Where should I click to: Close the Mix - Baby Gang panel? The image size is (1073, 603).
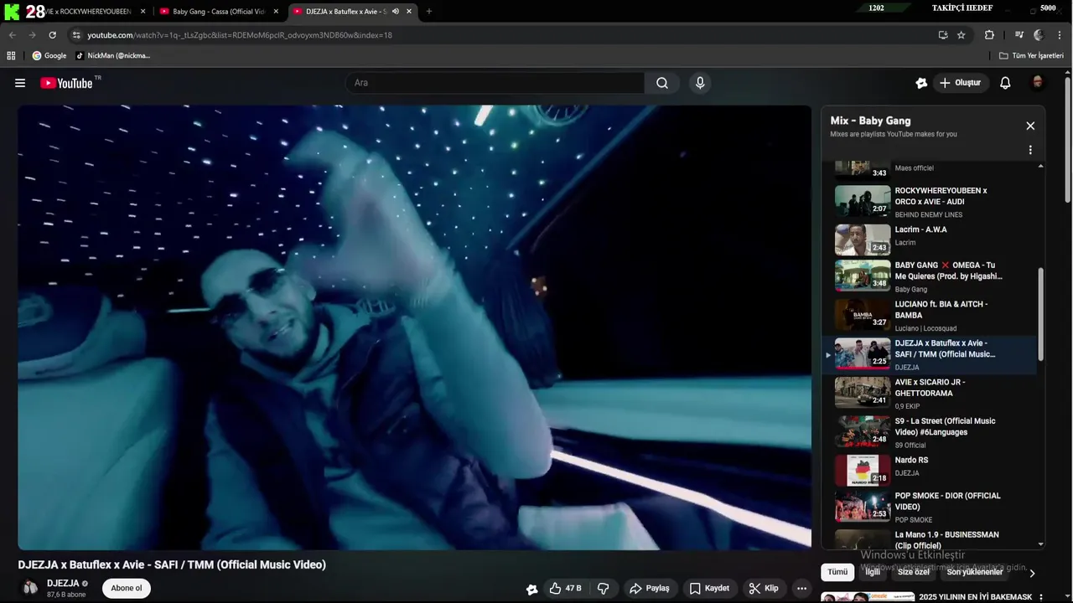coord(1030,126)
